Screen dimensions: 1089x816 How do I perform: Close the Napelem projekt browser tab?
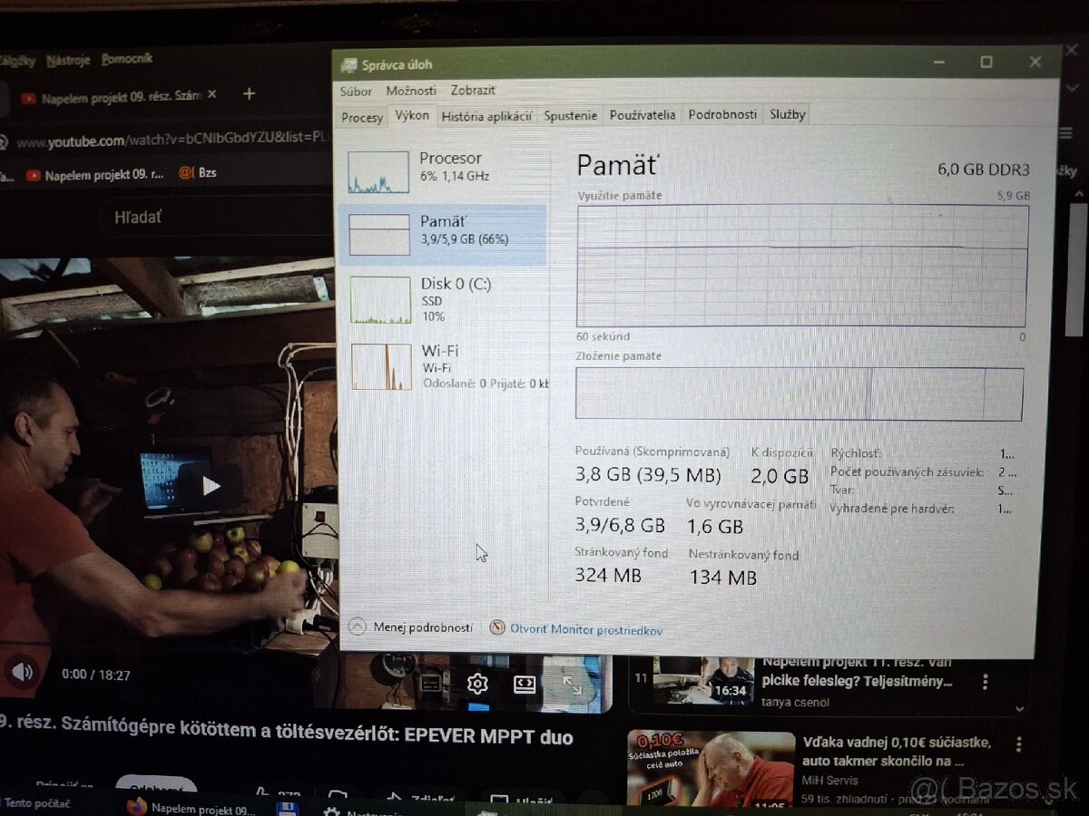pyautogui.click(x=211, y=94)
